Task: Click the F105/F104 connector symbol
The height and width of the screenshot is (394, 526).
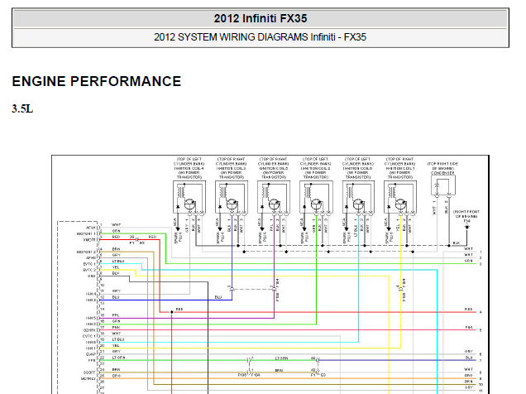Action: point(249,372)
